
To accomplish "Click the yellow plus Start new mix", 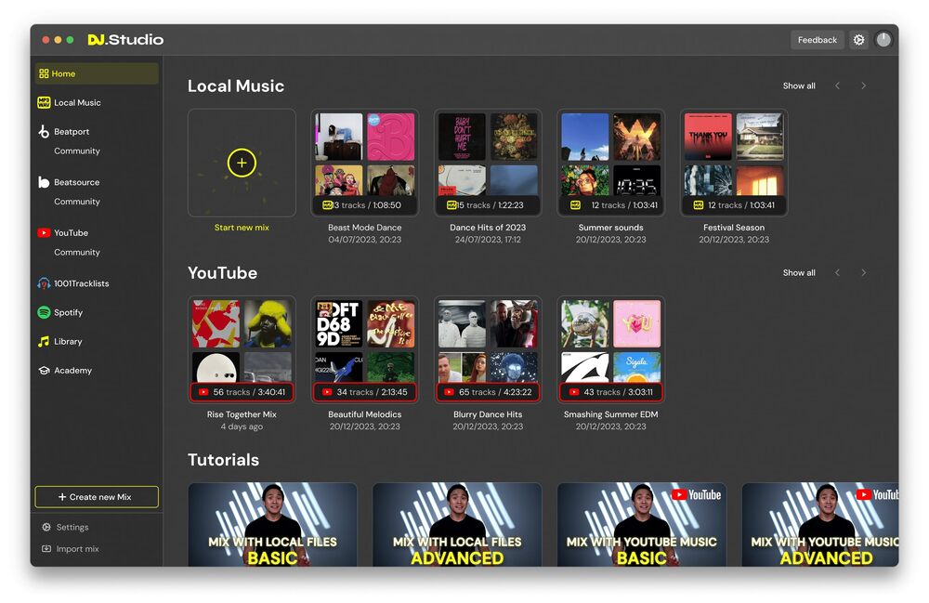I will pyautogui.click(x=242, y=164).
